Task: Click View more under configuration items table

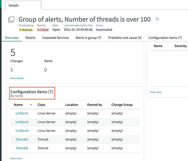Action: tap(16, 158)
